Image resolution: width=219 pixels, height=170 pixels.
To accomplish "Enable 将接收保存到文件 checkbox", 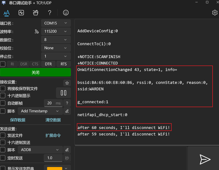I will (x=3, y=88).
